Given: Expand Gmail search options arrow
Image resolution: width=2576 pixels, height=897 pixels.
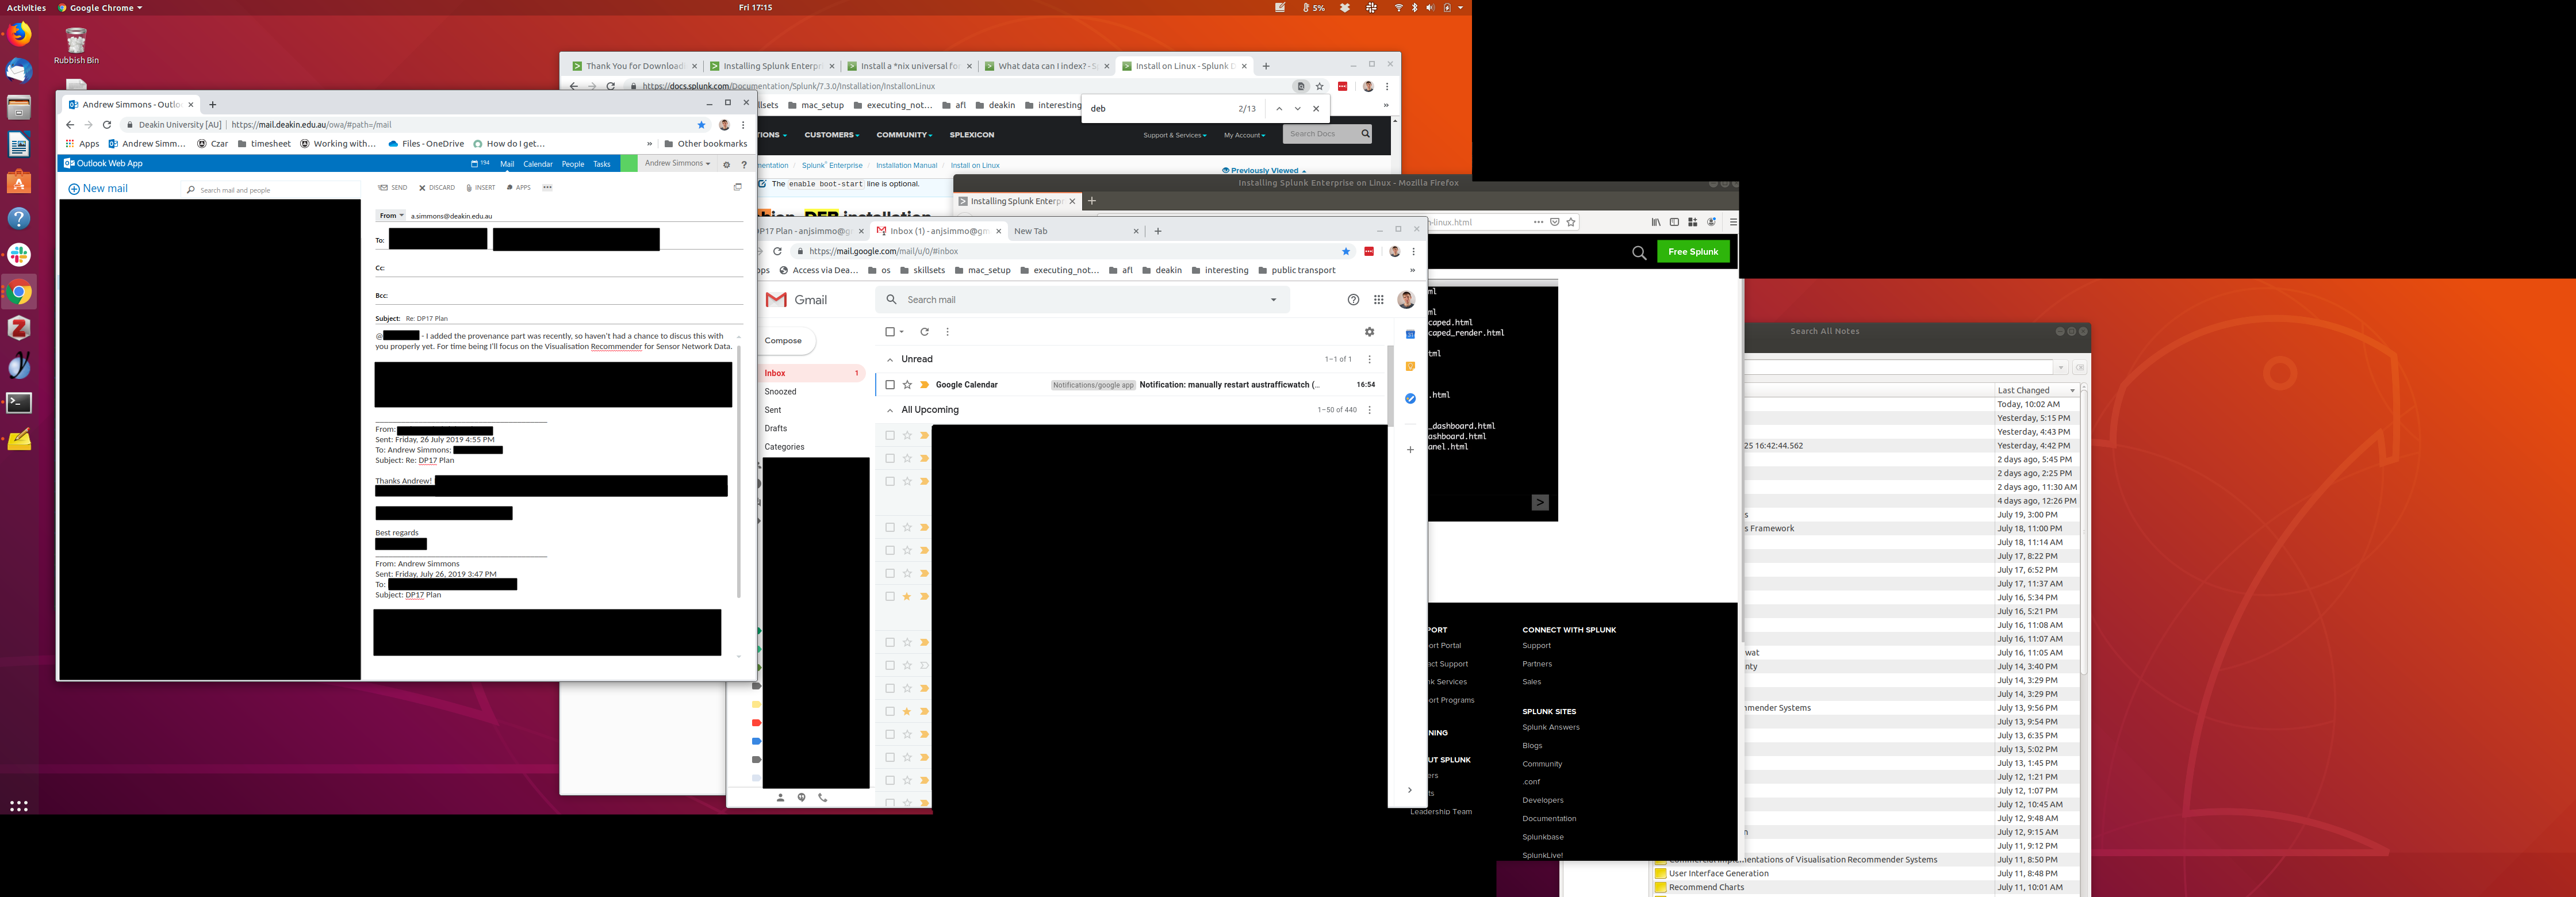Looking at the screenshot, I should tap(1273, 300).
